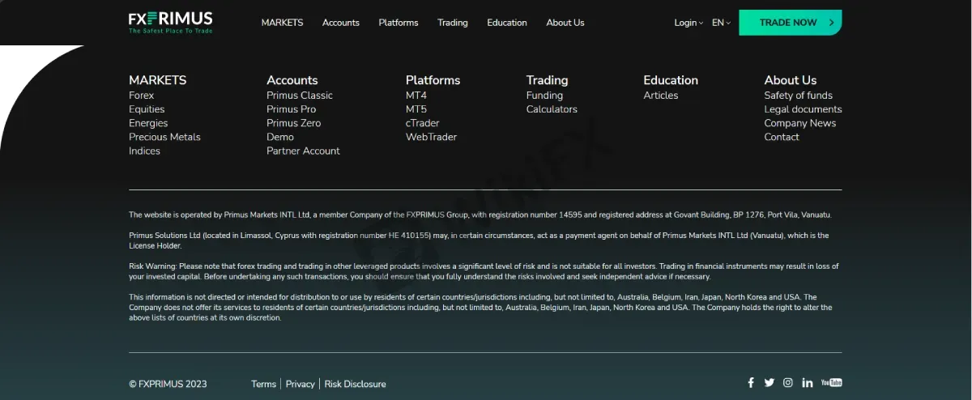The height and width of the screenshot is (400, 972).
Task: Open the Platforms menu in top navigation
Action: point(399,23)
